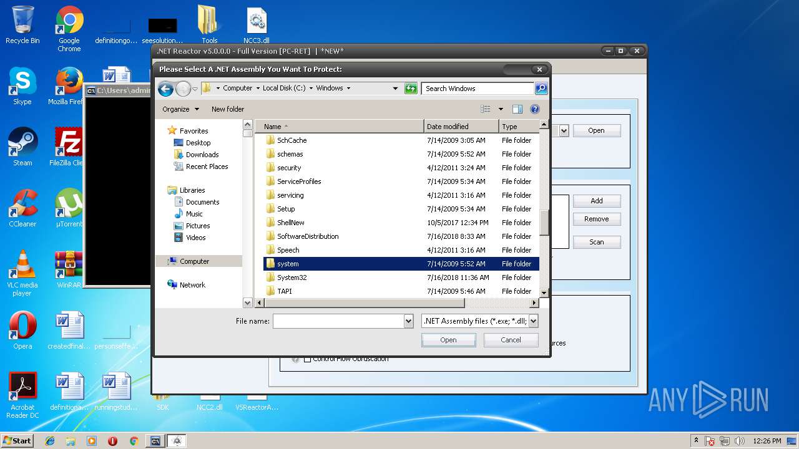Toggle the preview pane icon
The image size is (799, 449).
point(517,109)
